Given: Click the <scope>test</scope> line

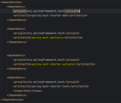Looking at the screenshot, I should click(x=28, y=91).
